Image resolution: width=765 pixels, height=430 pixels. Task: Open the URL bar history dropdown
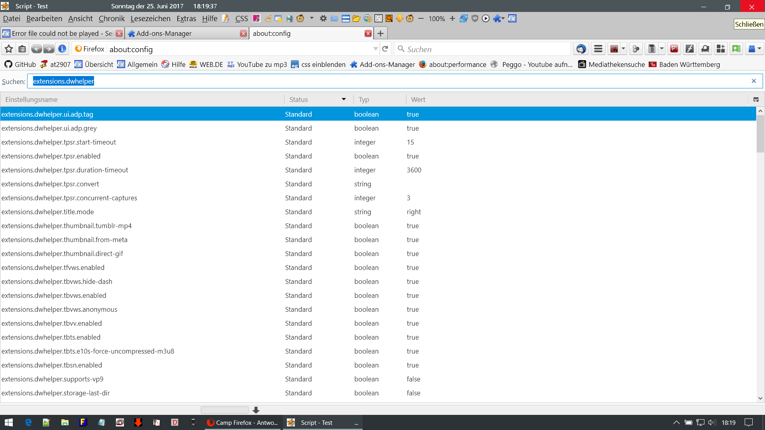click(375, 49)
